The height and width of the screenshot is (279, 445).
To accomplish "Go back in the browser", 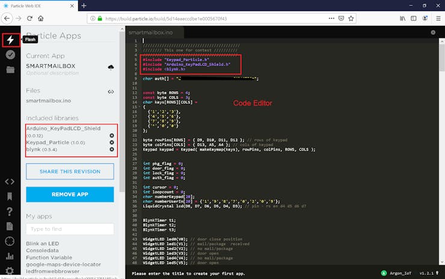I will [7, 19].
